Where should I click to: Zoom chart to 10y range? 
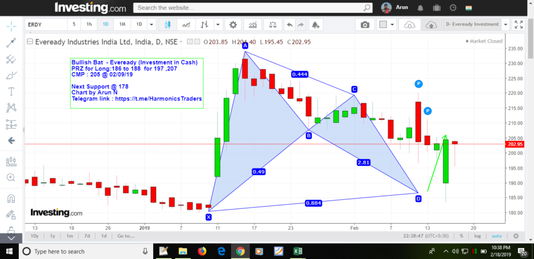pos(34,236)
